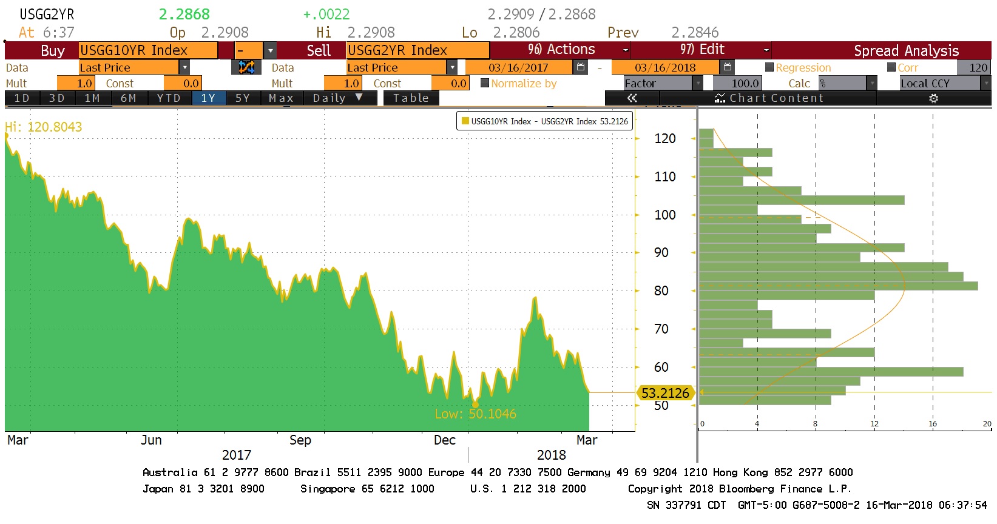Image resolution: width=997 pixels, height=524 pixels.
Task: Open the spread operator minus dropdown
Action: (x=271, y=50)
